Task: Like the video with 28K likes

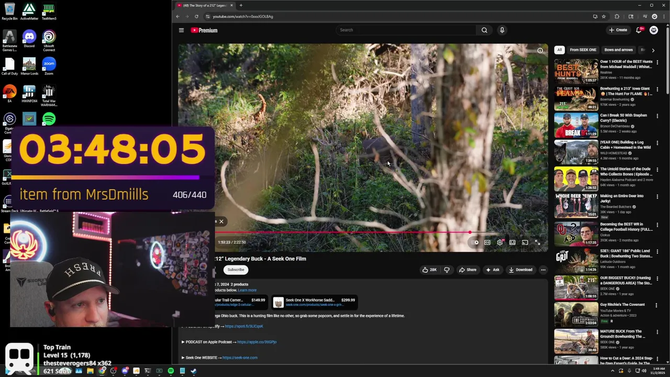Action: click(429, 270)
